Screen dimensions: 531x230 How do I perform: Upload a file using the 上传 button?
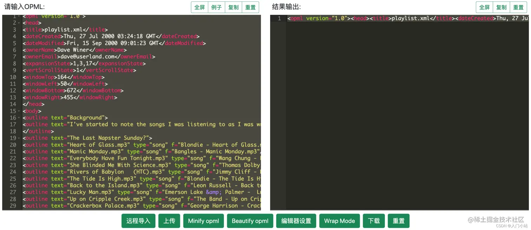click(x=169, y=221)
